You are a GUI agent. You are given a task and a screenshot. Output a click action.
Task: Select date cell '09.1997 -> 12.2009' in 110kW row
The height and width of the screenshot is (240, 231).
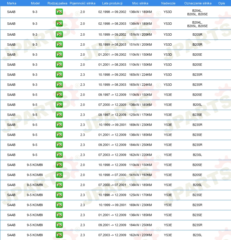coord(112,95)
